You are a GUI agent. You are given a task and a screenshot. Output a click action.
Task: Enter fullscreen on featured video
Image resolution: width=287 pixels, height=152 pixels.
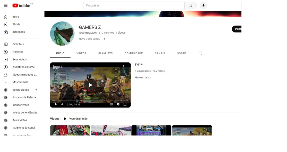[x=125, y=104]
